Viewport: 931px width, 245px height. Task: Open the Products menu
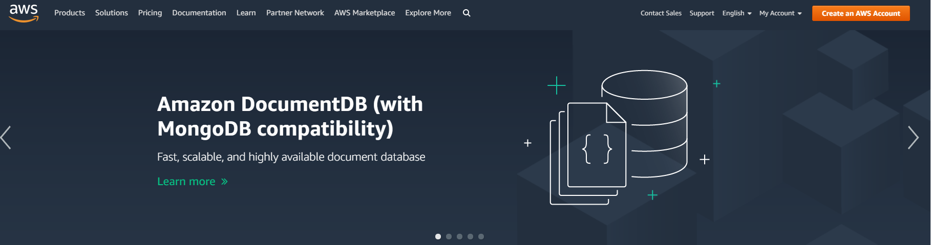(70, 13)
